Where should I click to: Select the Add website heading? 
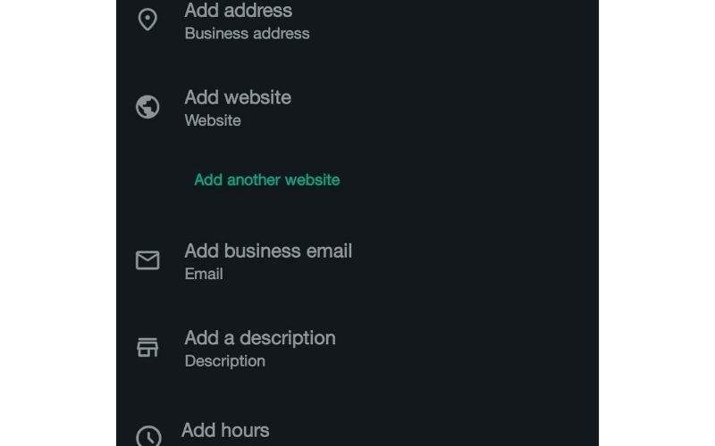tap(238, 97)
